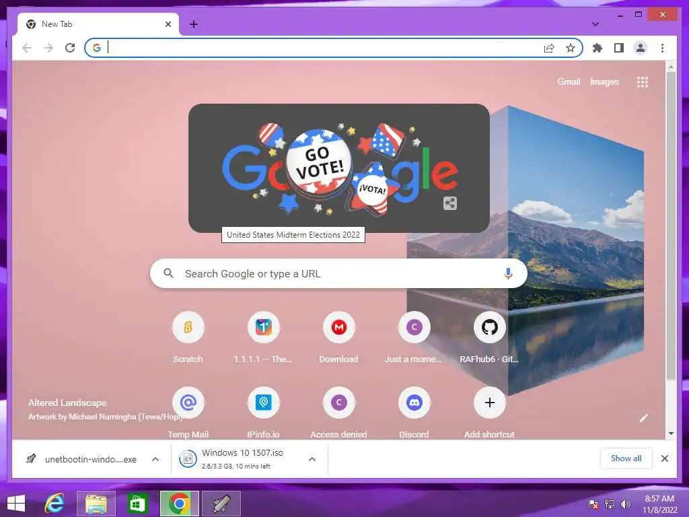Reload the page with the refresh icon
Image resolution: width=689 pixels, height=517 pixels.
pyautogui.click(x=70, y=48)
